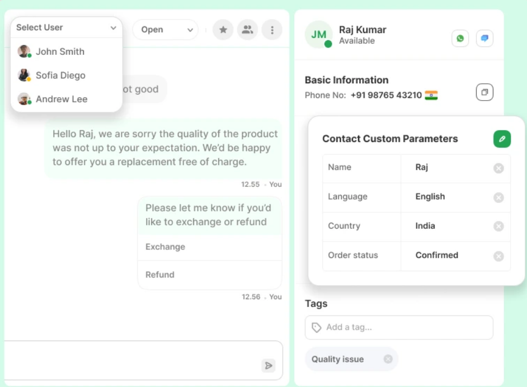527x387 pixels.
Task: Remove the Order status parameter row
Action: coord(498,256)
